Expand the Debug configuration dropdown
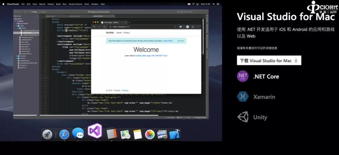339x155 pixels. (x=35, y=12)
